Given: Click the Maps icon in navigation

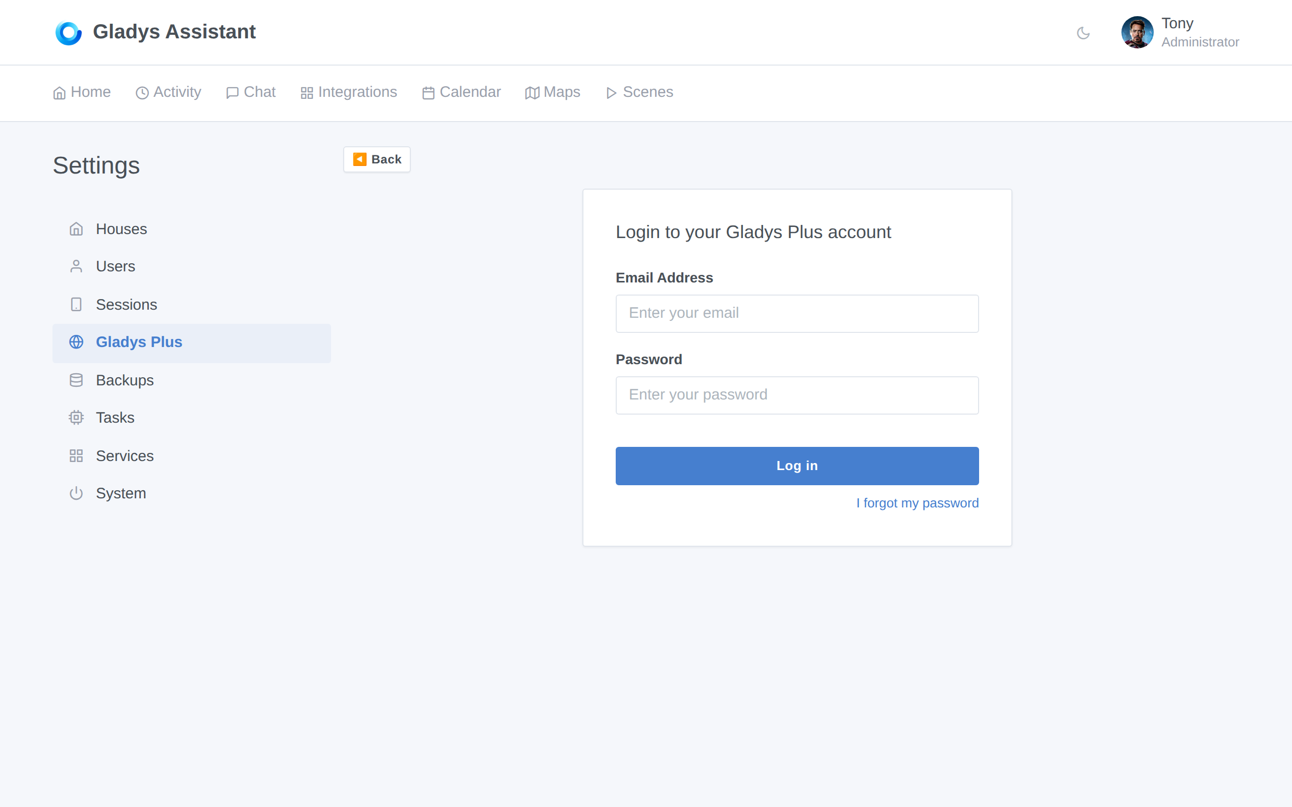Looking at the screenshot, I should pyautogui.click(x=532, y=93).
